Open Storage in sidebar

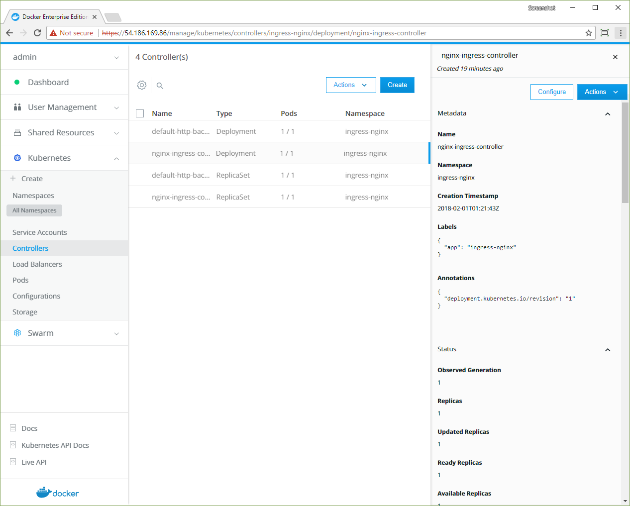point(25,312)
